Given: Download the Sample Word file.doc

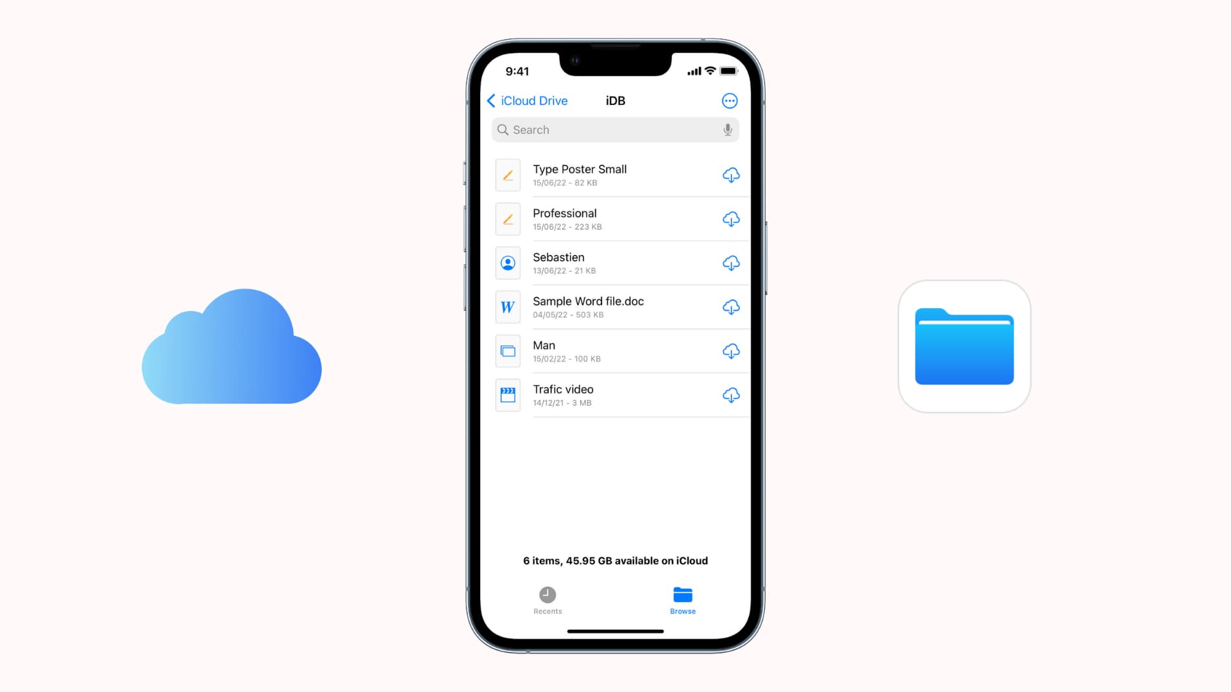Looking at the screenshot, I should click(729, 307).
